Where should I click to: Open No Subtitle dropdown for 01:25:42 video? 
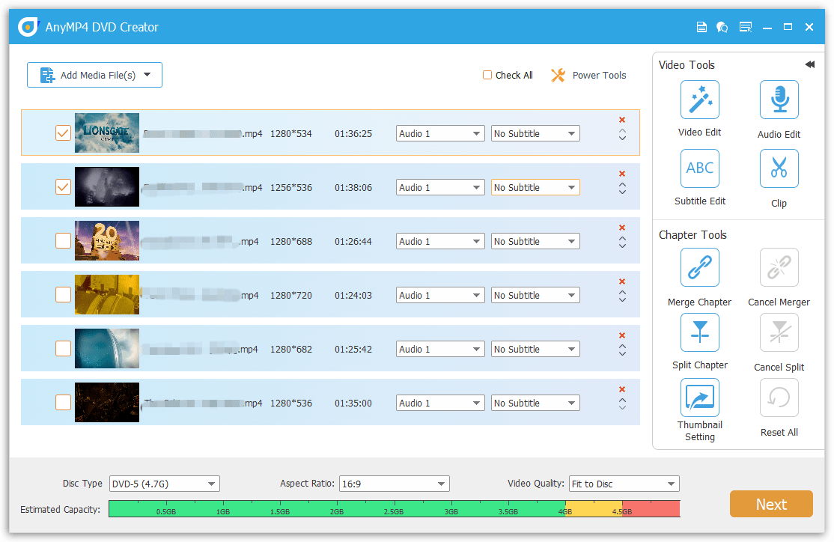pos(535,349)
